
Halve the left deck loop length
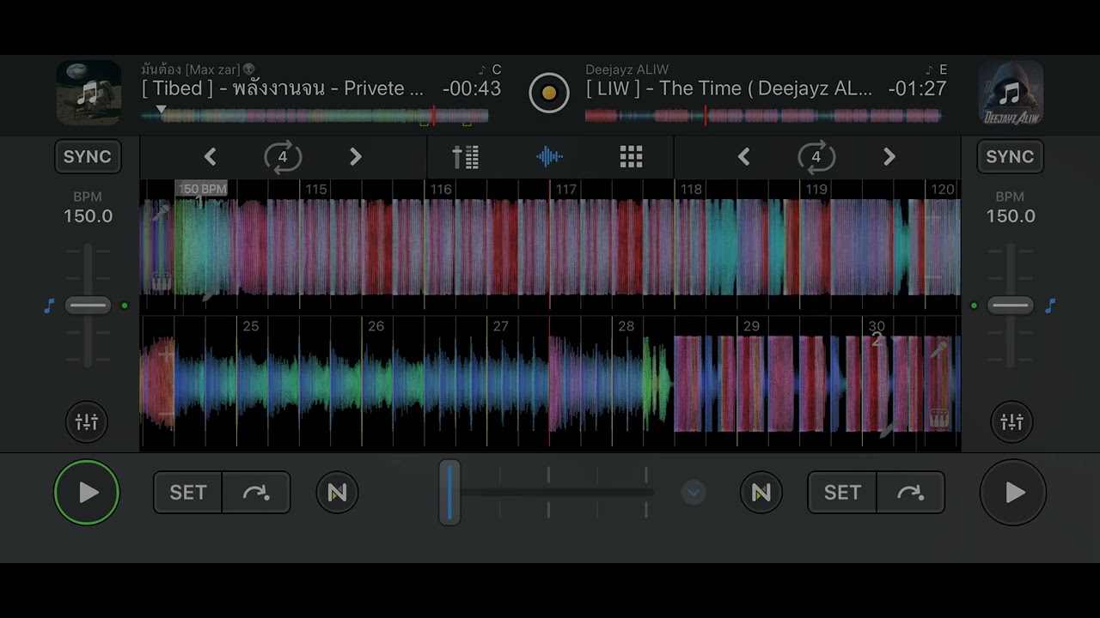tap(210, 157)
